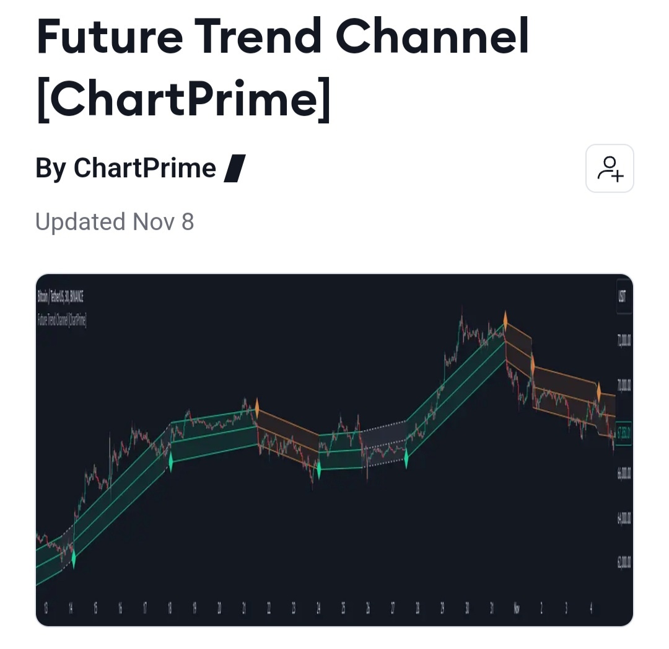
Task: Click the green diamond marker above date 24
Action: tap(319, 469)
